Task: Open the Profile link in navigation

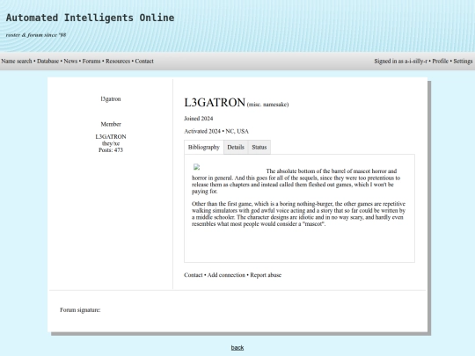Action: point(440,62)
